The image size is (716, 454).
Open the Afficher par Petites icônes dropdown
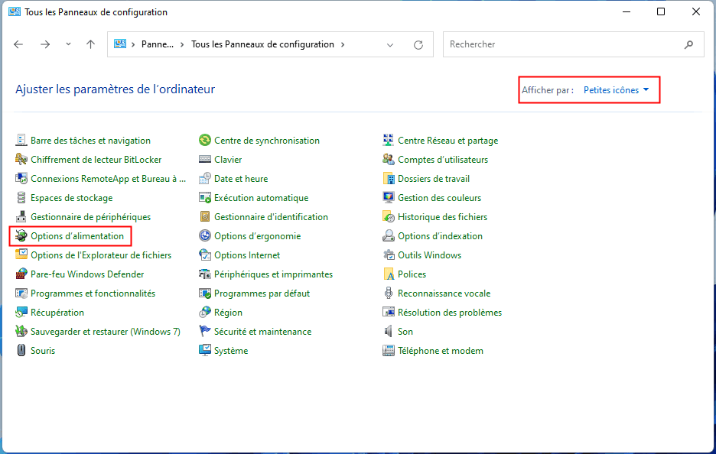click(x=616, y=90)
